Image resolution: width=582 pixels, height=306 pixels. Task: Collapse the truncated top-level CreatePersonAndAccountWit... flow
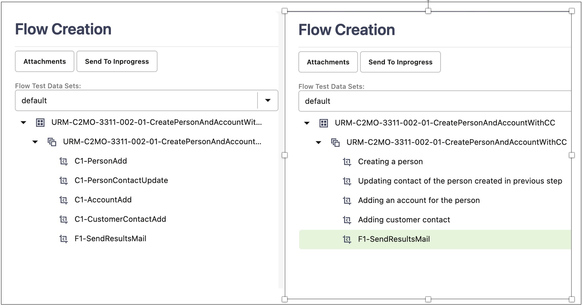[x=24, y=122]
